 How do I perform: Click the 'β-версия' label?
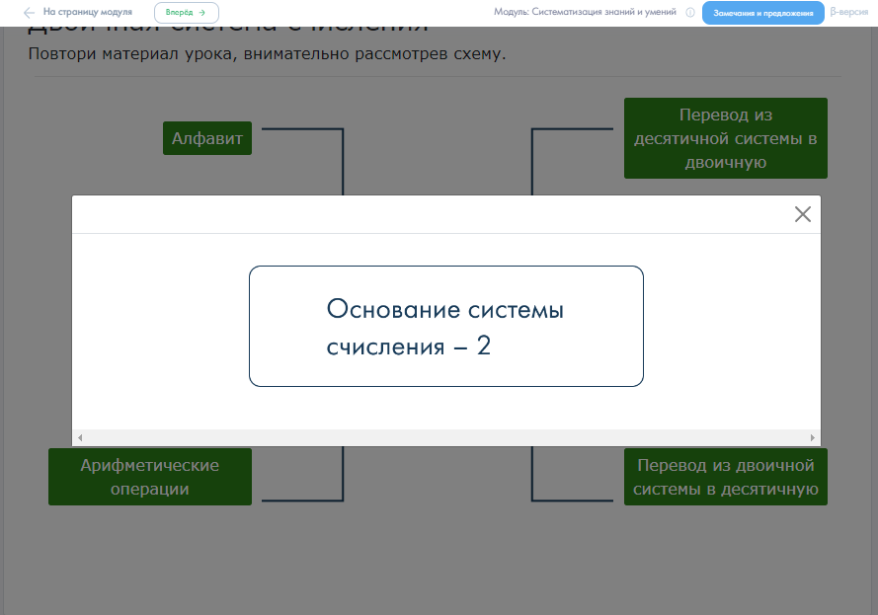(x=849, y=12)
